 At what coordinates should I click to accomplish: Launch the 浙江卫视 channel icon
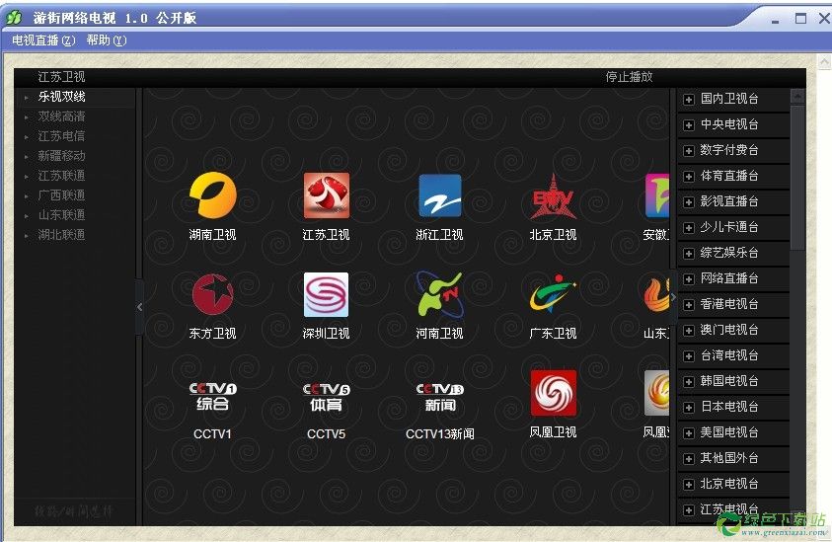point(439,195)
